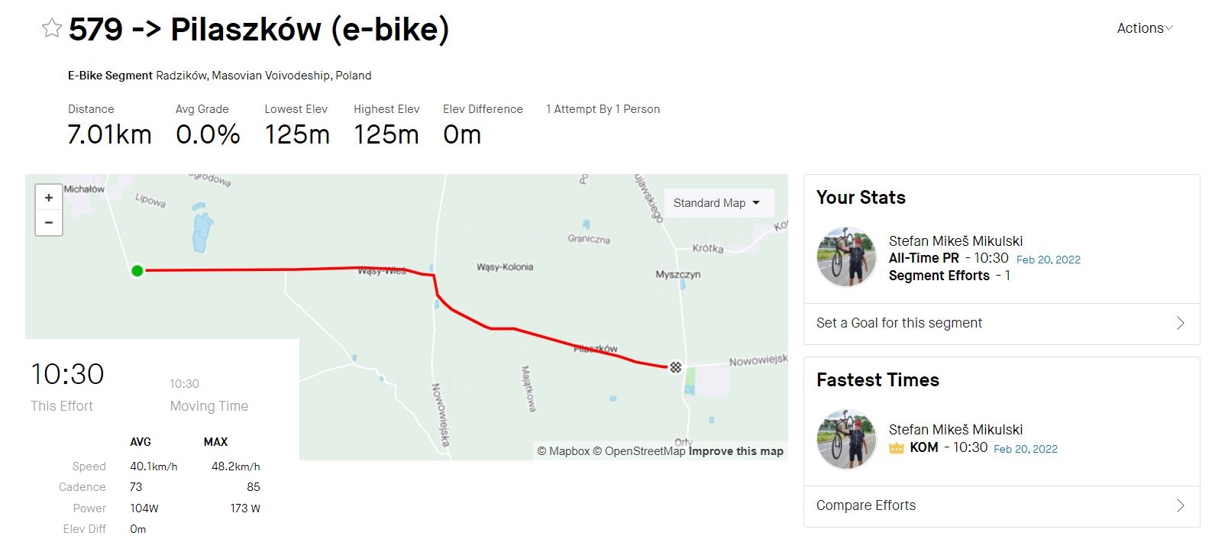
Task: Click the checkered finish flag marker
Action: tap(675, 367)
